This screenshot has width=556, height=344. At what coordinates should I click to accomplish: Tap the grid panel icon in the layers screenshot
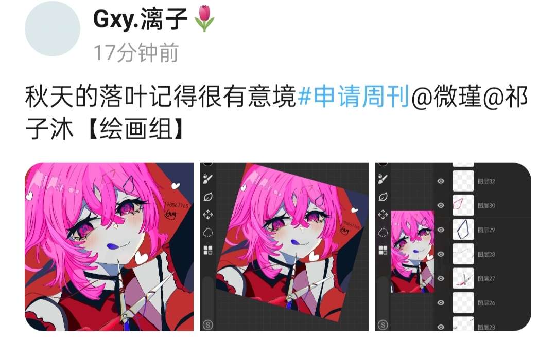[x=383, y=250]
